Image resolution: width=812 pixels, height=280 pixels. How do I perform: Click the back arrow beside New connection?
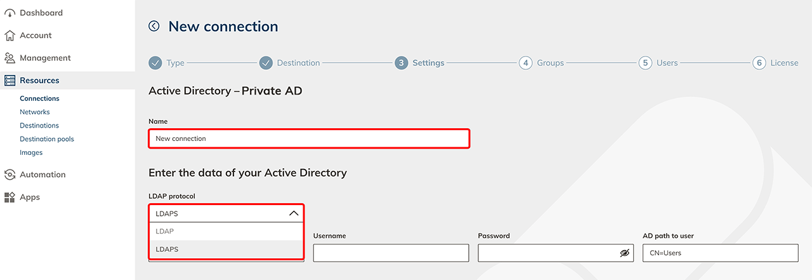pyautogui.click(x=154, y=26)
